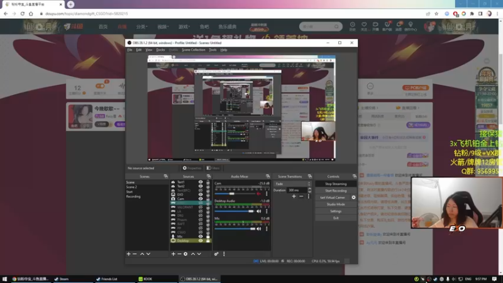503x283 pixels.
Task: Reload the Chrome page
Action: [x=23, y=13]
